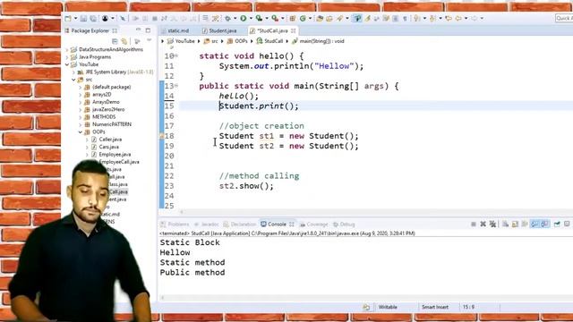Click the Terminate console square icon
573x322 pixels.
(474, 225)
